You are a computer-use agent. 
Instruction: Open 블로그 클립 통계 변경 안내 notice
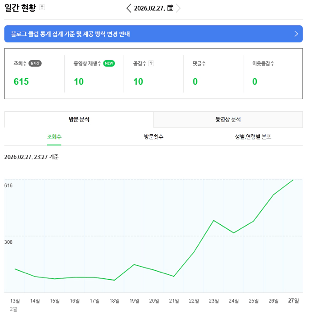70,34
